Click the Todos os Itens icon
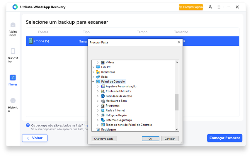 pos(103,125)
